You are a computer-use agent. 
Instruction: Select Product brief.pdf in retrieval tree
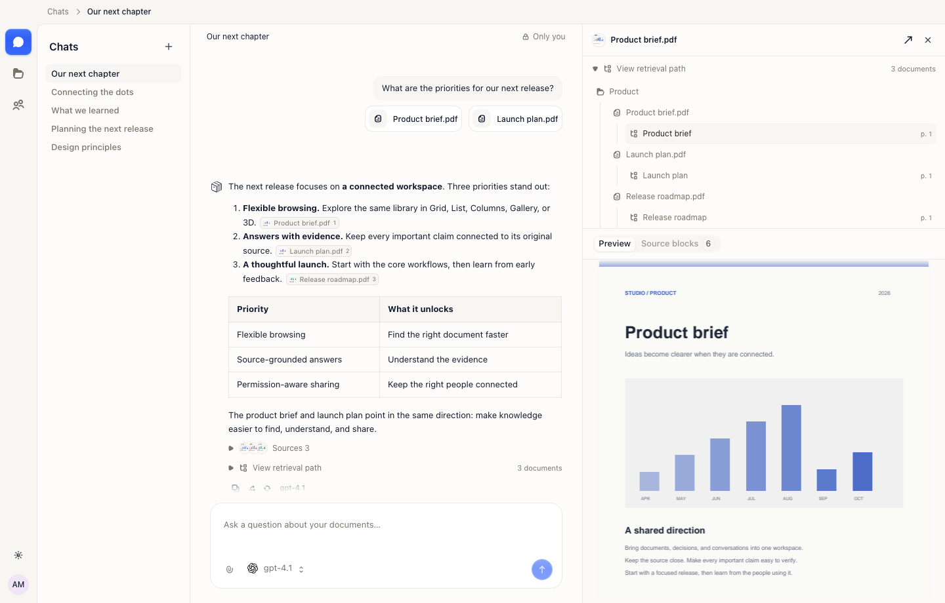[651, 113]
